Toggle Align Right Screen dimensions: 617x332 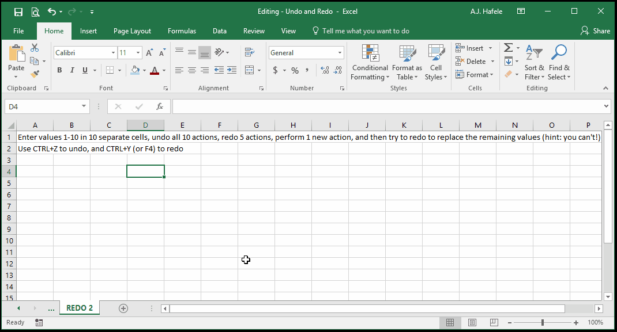205,70
